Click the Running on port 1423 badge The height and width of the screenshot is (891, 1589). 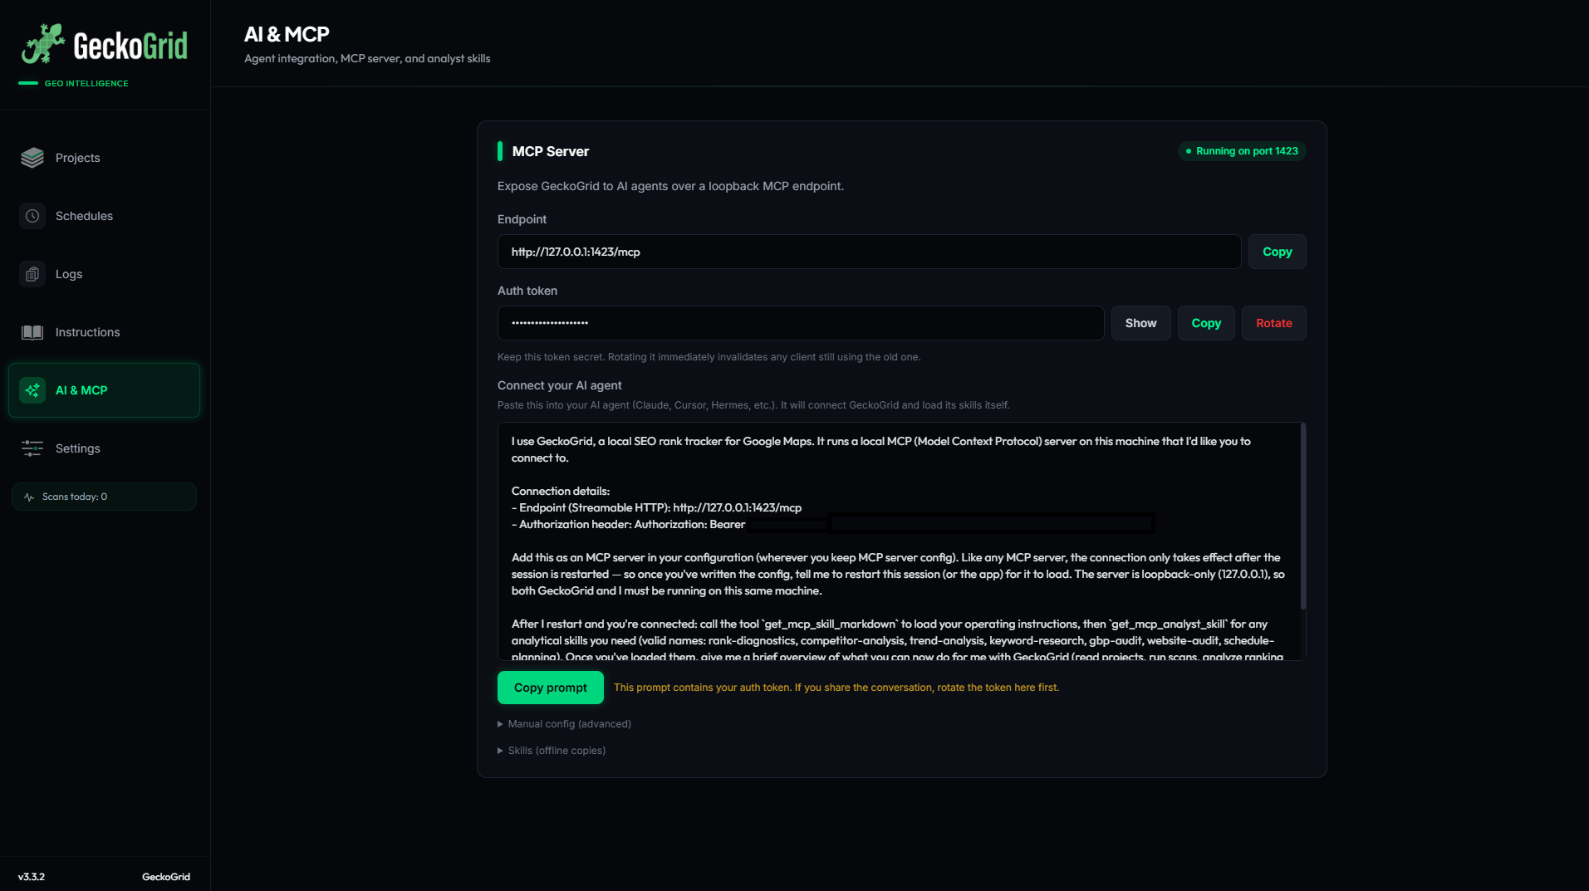click(1242, 151)
